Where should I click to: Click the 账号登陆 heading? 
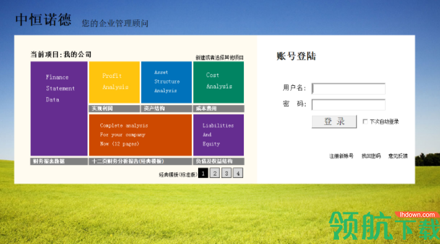click(296, 56)
